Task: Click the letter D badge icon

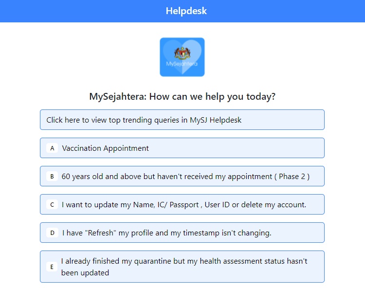Action: (52, 233)
